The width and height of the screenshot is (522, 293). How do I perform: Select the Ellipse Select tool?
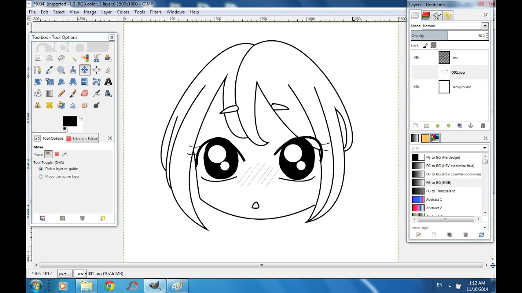[x=49, y=58]
